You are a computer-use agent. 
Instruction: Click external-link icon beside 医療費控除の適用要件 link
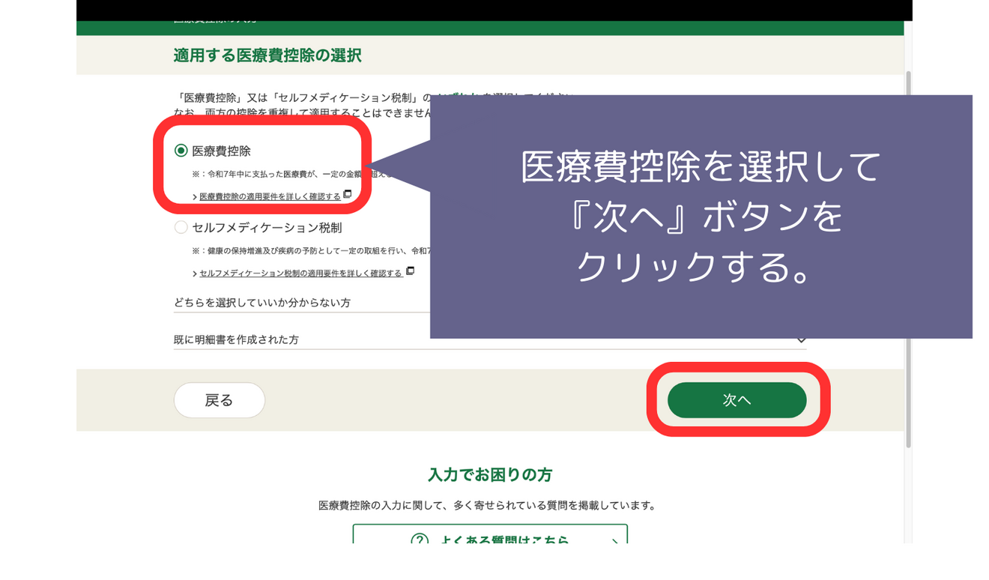coord(347,194)
